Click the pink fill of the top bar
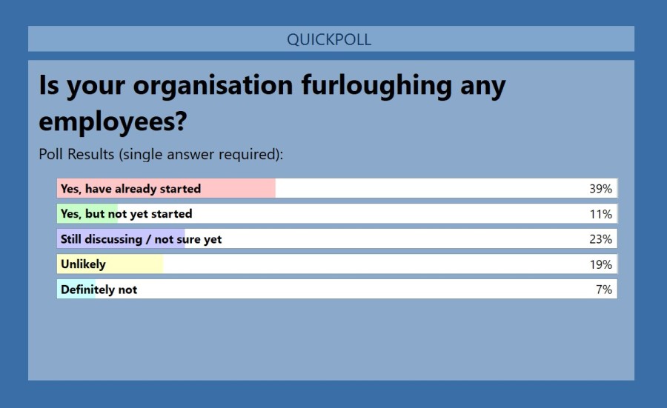 tap(237, 189)
